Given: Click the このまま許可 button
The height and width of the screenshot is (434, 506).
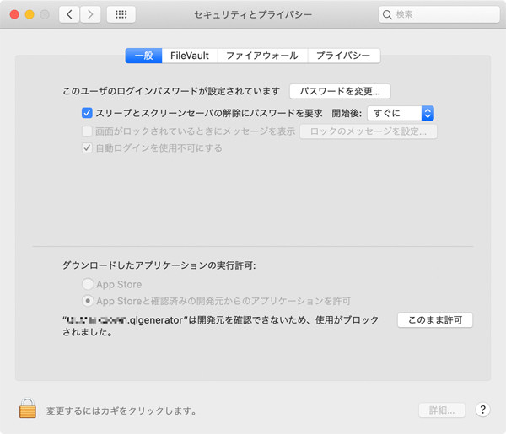Looking at the screenshot, I should pyautogui.click(x=435, y=320).
